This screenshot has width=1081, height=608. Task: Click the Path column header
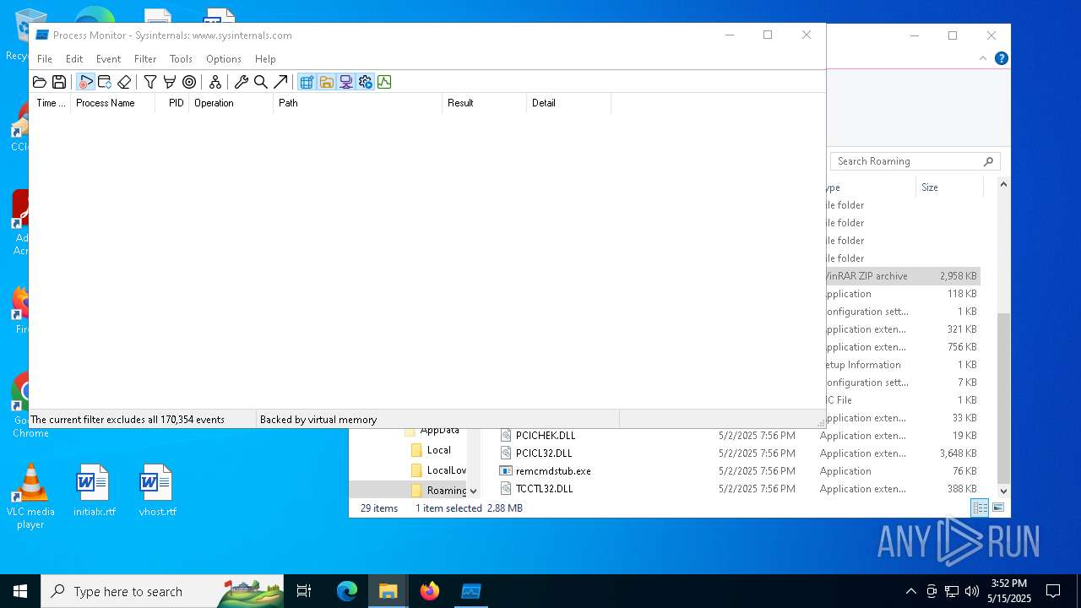click(x=358, y=103)
